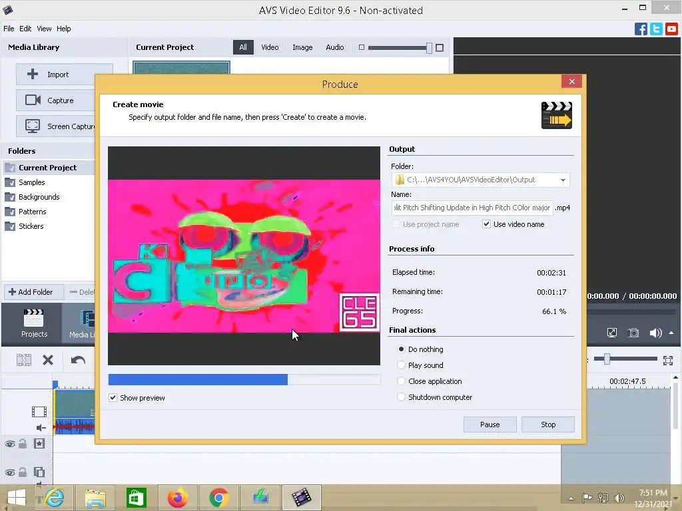The image size is (682, 511).
Task: Open the Twitter share icon
Action: click(656, 29)
